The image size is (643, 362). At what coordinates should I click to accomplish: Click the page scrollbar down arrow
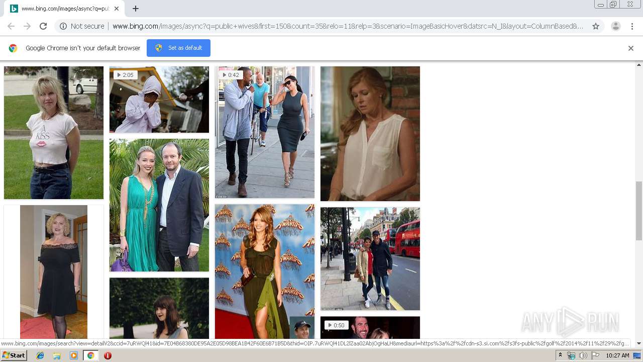(639, 343)
